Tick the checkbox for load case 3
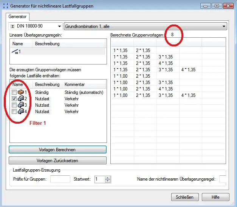Screen dimensions: 237x207 pos(14,105)
